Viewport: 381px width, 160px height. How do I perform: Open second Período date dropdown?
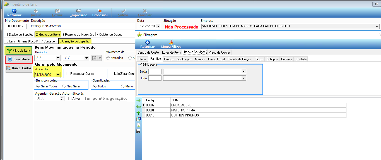tap(86, 58)
